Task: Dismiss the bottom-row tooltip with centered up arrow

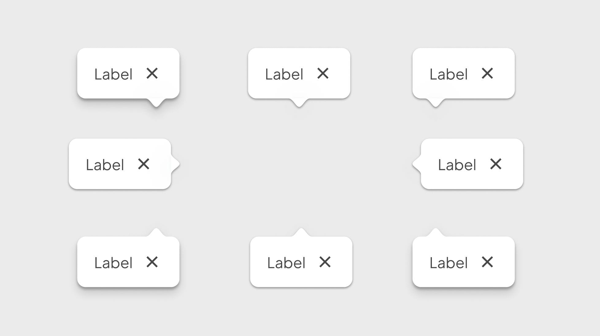Action: [325, 262]
